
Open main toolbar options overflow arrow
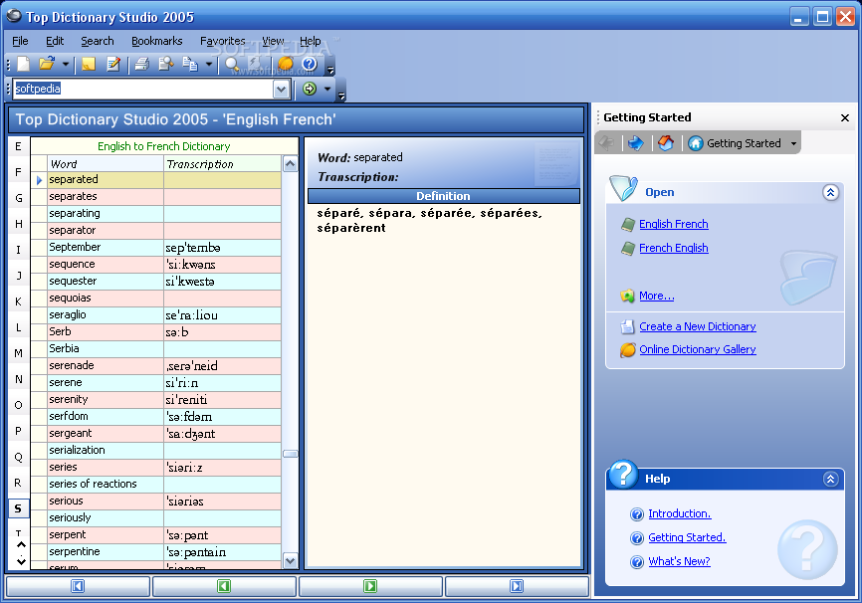coord(330,70)
